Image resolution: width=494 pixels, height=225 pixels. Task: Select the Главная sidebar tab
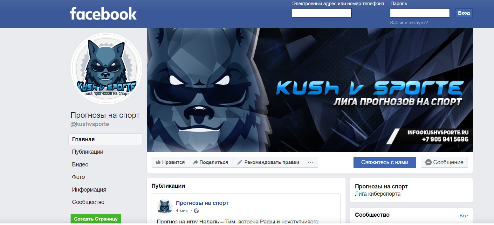point(105,139)
